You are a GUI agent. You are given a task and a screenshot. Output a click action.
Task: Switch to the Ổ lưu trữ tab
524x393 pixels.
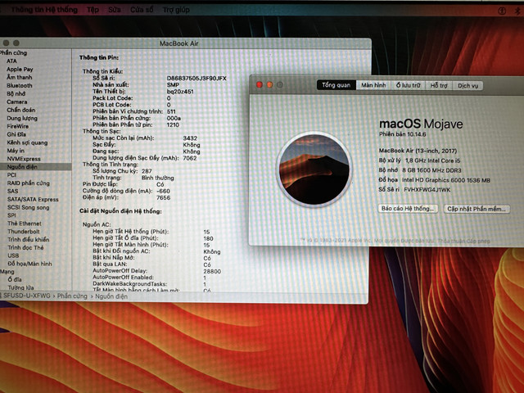[x=408, y=85]
